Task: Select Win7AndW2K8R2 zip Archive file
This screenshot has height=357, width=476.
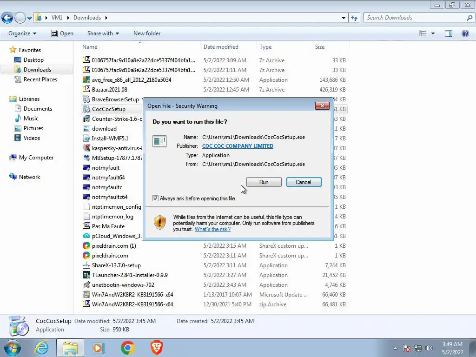Action: pyautogui.click(x=132, y=304)
